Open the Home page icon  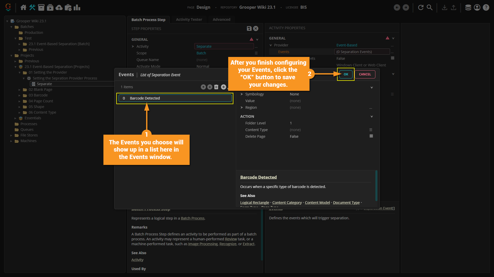coord(23,7)
